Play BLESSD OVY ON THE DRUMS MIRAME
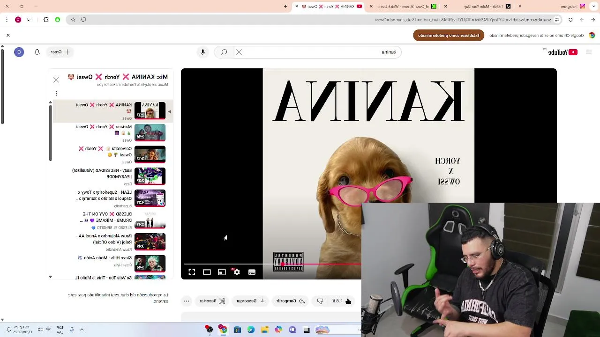This screenshot has width=600, height=337. 112,220
